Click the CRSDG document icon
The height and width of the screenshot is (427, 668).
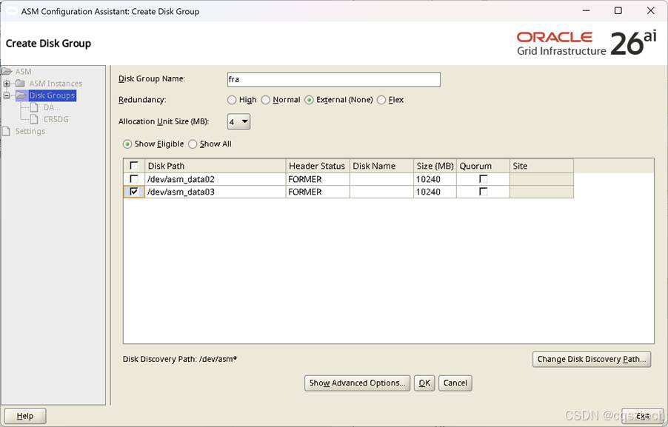pos(34,119)
